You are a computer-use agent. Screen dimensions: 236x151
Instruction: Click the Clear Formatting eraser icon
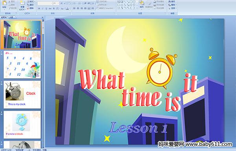[x=69, y=3]
